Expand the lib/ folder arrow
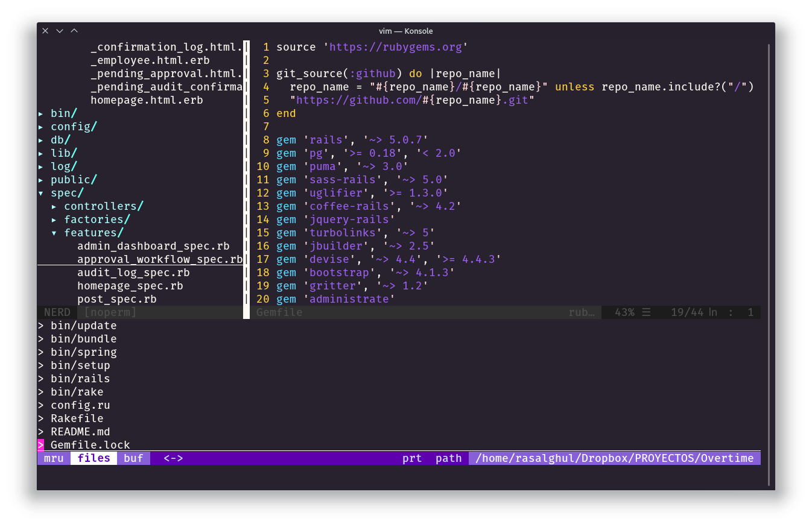This screenshot has height=527, width=812. [41, 153]
